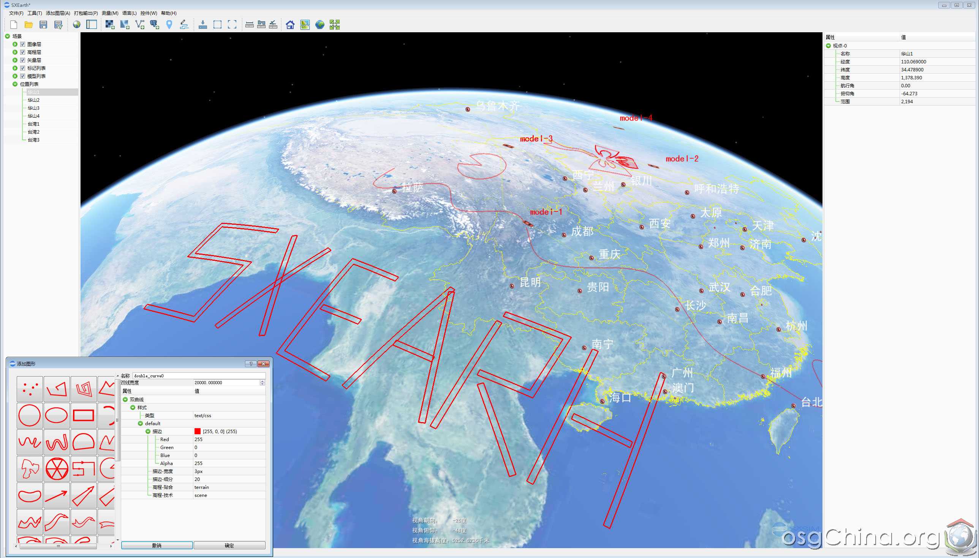This screenshot has height=558, width=979.
Task: Create a new blank scene file
Action: point(14,25)
